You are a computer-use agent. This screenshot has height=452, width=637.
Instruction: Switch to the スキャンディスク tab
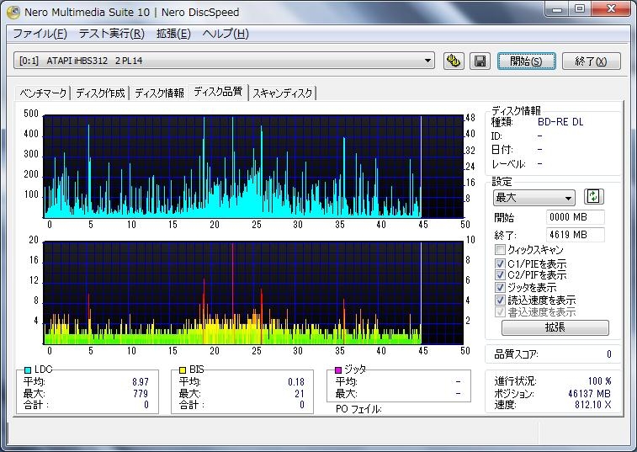pos(283,93)
